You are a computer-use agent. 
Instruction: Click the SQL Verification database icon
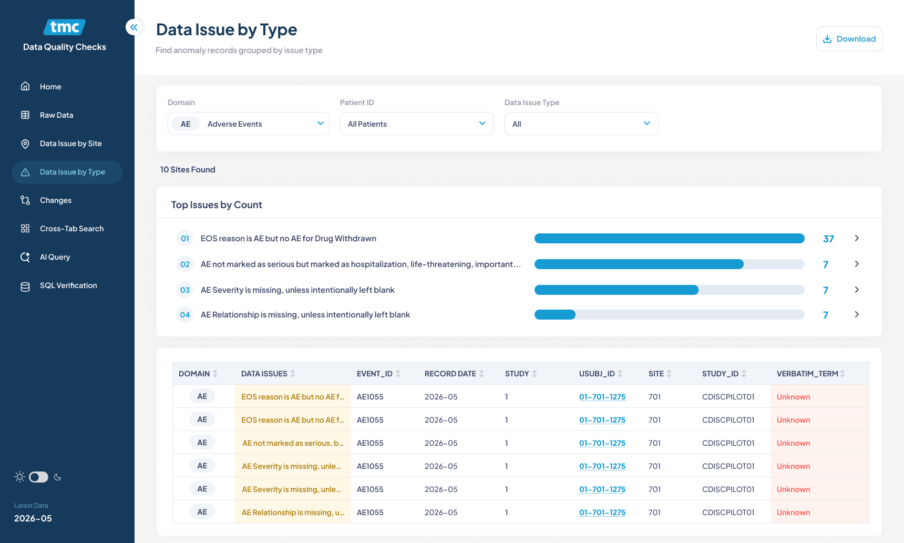point(25,286)
